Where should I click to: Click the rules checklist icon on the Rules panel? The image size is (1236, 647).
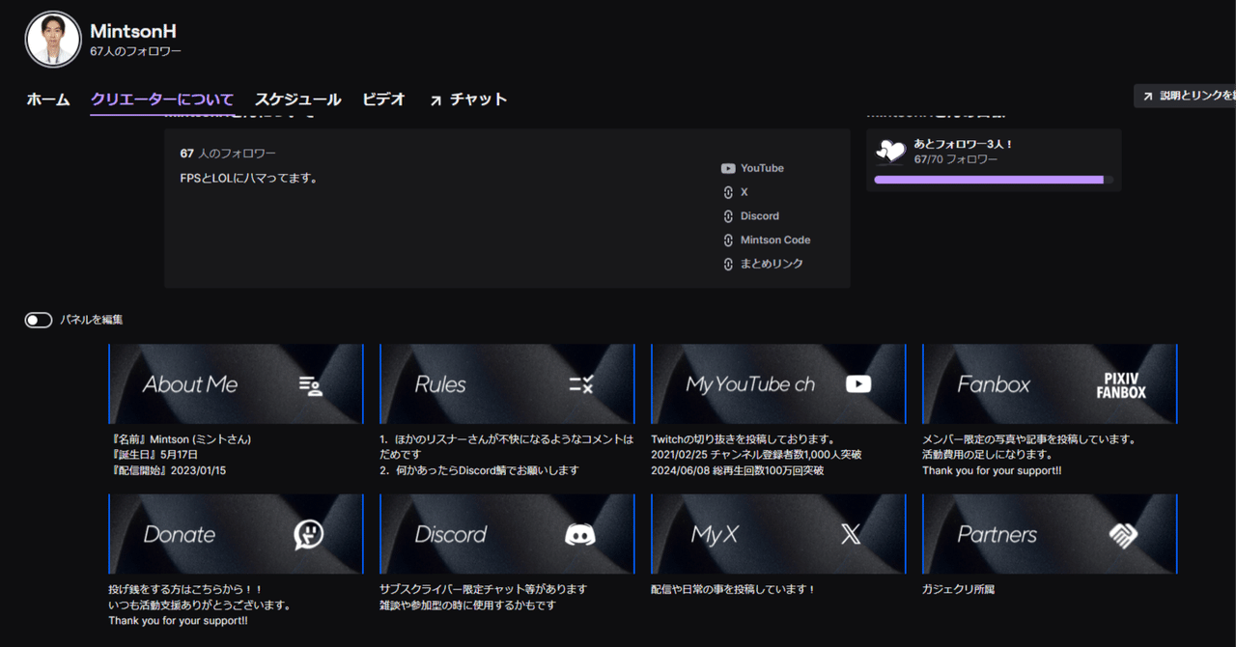581,383
